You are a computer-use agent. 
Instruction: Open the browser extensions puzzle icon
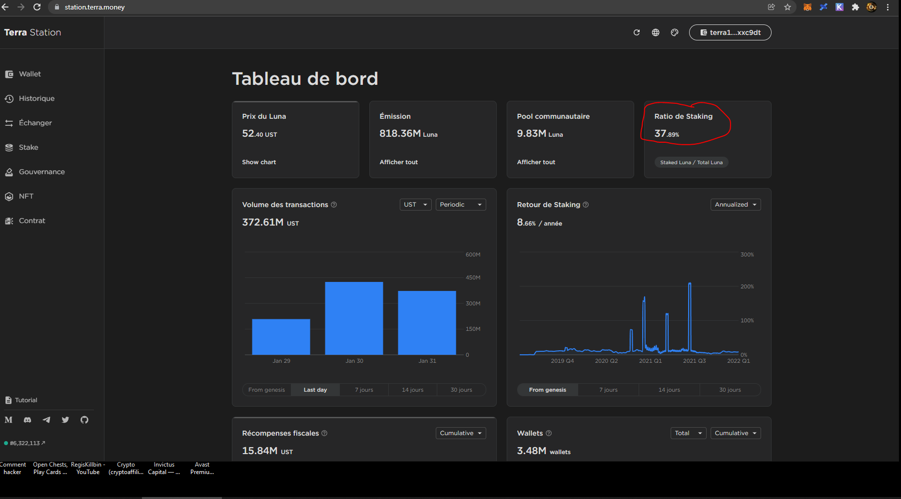856,7
